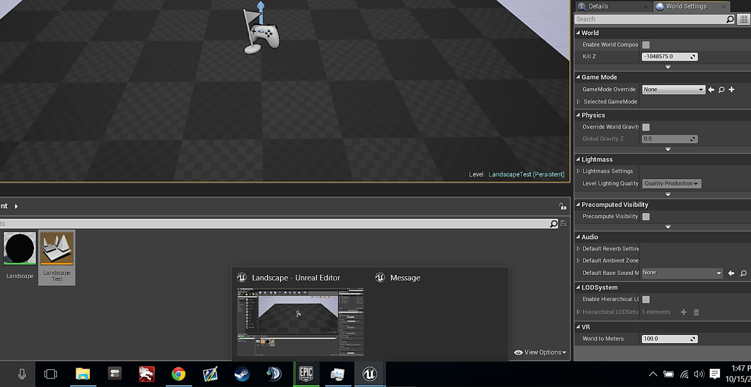Click the content browser lock icon
751x387 pixels.
pyautogui.click(x=562, y=207)
